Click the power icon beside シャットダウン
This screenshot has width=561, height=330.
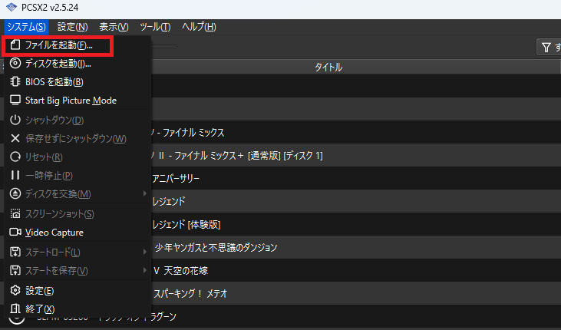click(15, 120)
